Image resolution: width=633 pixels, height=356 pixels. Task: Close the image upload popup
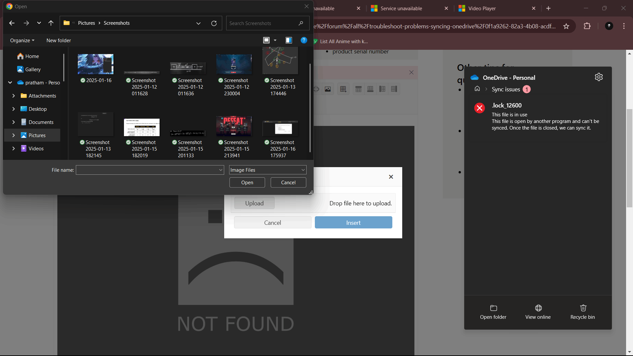[x=391, y=177]
